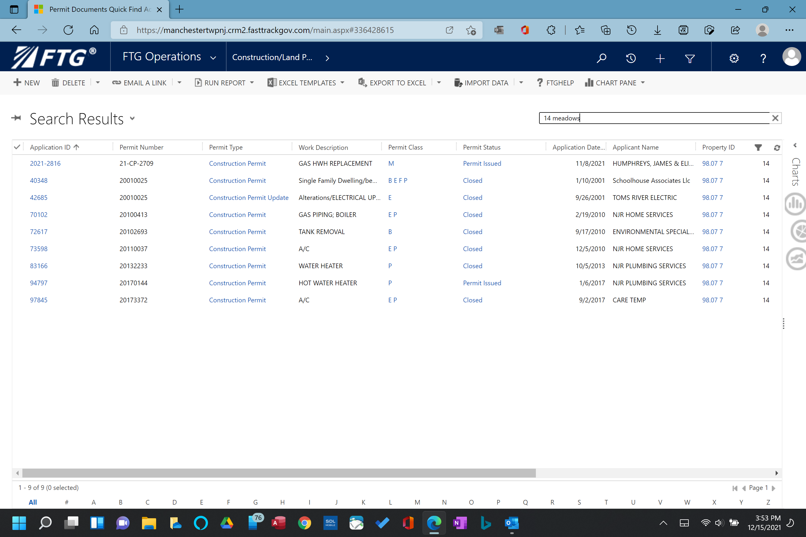This screenshot has width=806, height=537.
Task: Open recently viewed items clock icon
Action: coord(630,58)
